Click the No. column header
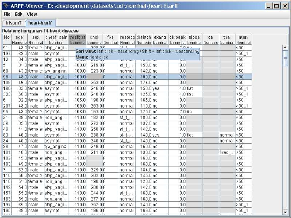The height and width of the screenshot is (218, 291). pyautogui.click(x=7, y=40)
